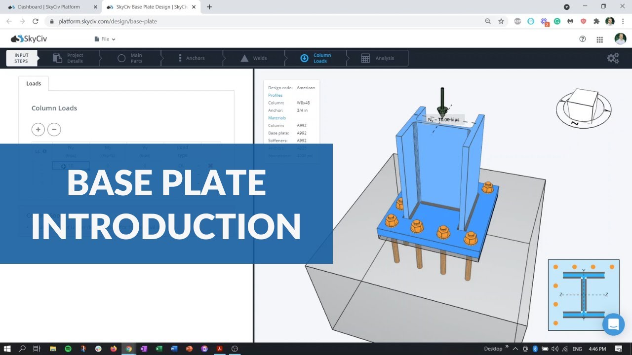
Task: Open Word from taskbar
Action: pos(174,349)
